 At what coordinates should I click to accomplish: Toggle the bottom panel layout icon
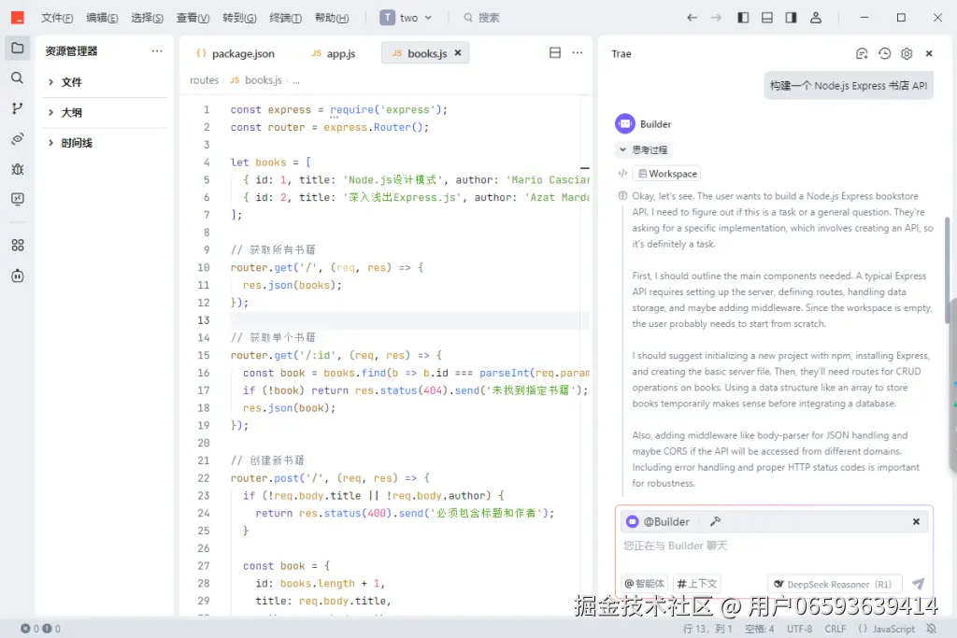[767, 18]
